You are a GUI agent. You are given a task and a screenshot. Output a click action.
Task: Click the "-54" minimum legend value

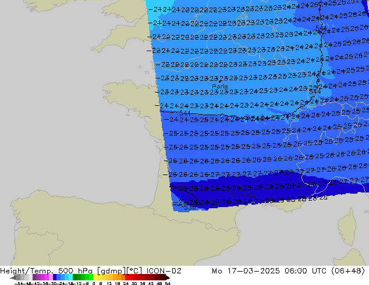coord(18,283)
